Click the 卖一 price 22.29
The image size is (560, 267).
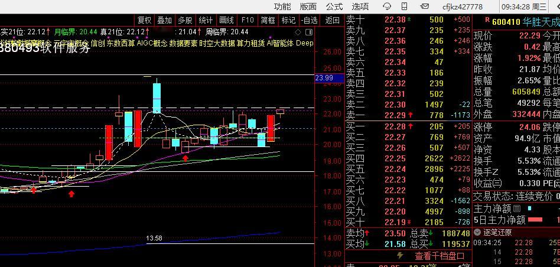tap(395, 115)
